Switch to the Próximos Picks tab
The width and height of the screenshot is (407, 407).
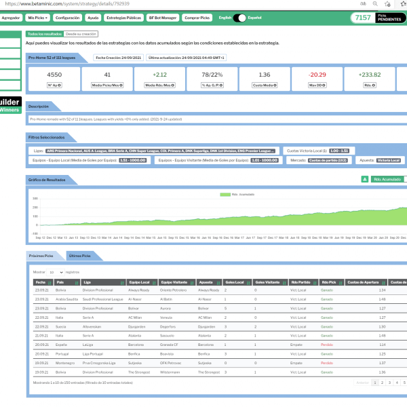click(x=41, y=256)
